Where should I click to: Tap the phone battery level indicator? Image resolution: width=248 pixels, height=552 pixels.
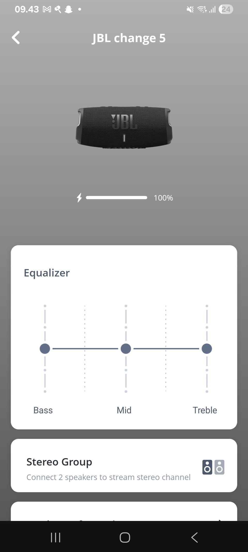coord(226,10)
